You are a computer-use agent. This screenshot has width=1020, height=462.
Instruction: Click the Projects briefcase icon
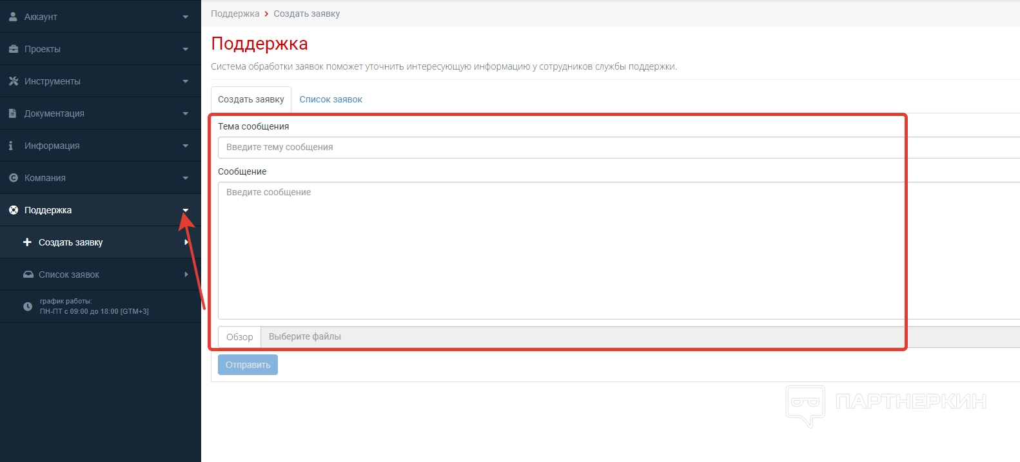13,49
